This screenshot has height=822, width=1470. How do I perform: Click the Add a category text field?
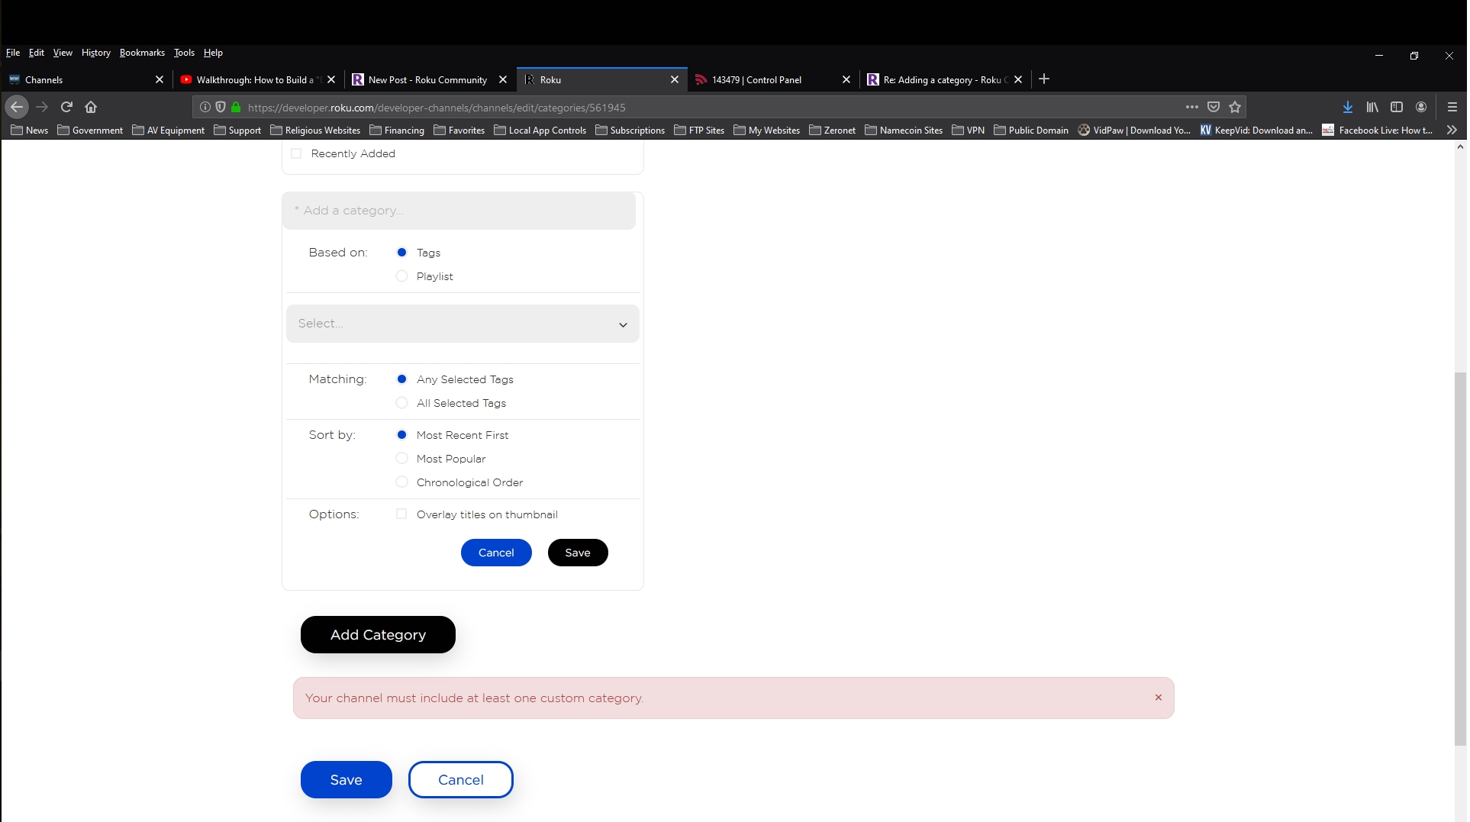[459, 211]
